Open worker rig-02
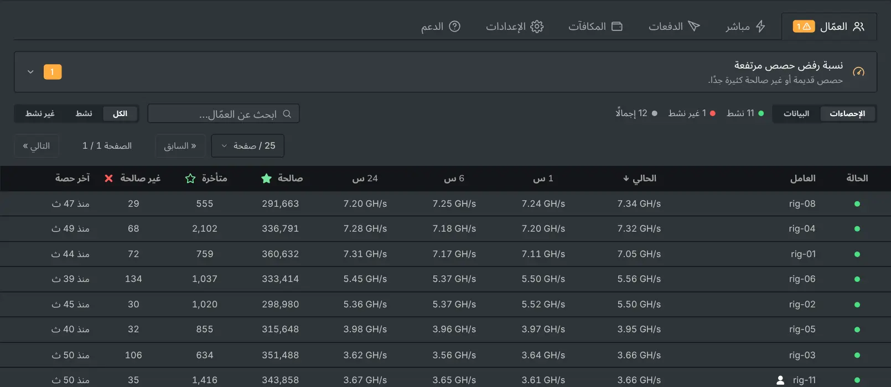 (x=802, y=305)
